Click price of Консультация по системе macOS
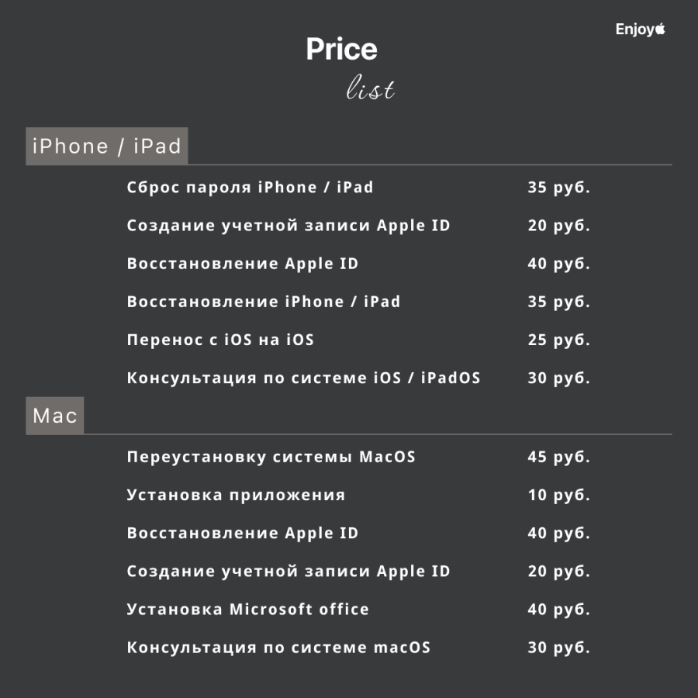 (559, 648)
